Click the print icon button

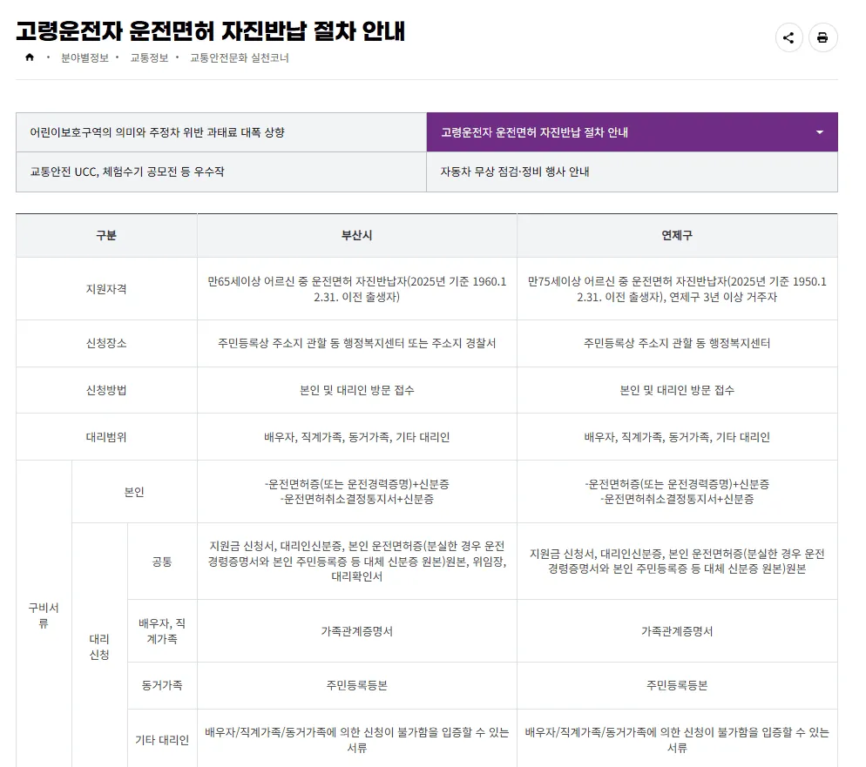point(822,37)
